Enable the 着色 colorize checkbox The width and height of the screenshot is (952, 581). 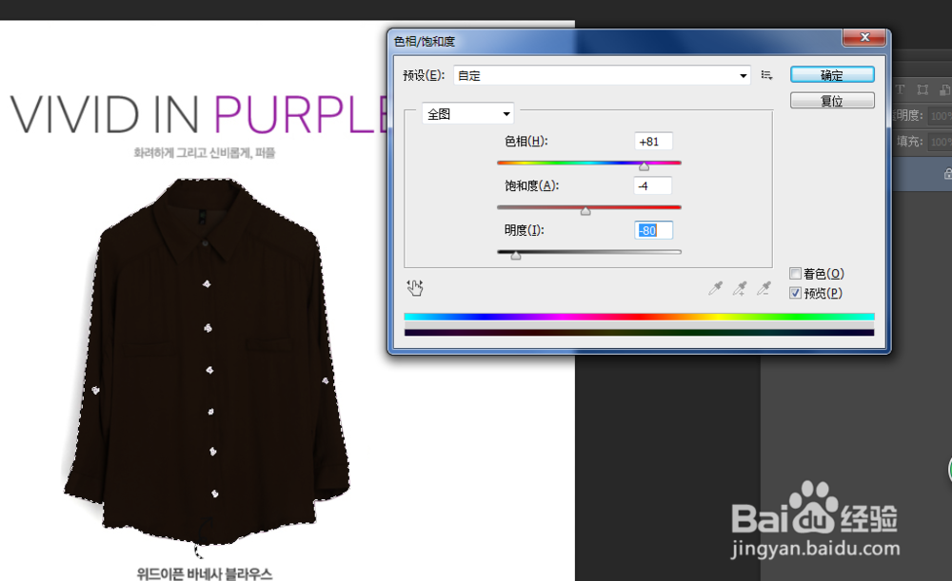click(795, 273)
